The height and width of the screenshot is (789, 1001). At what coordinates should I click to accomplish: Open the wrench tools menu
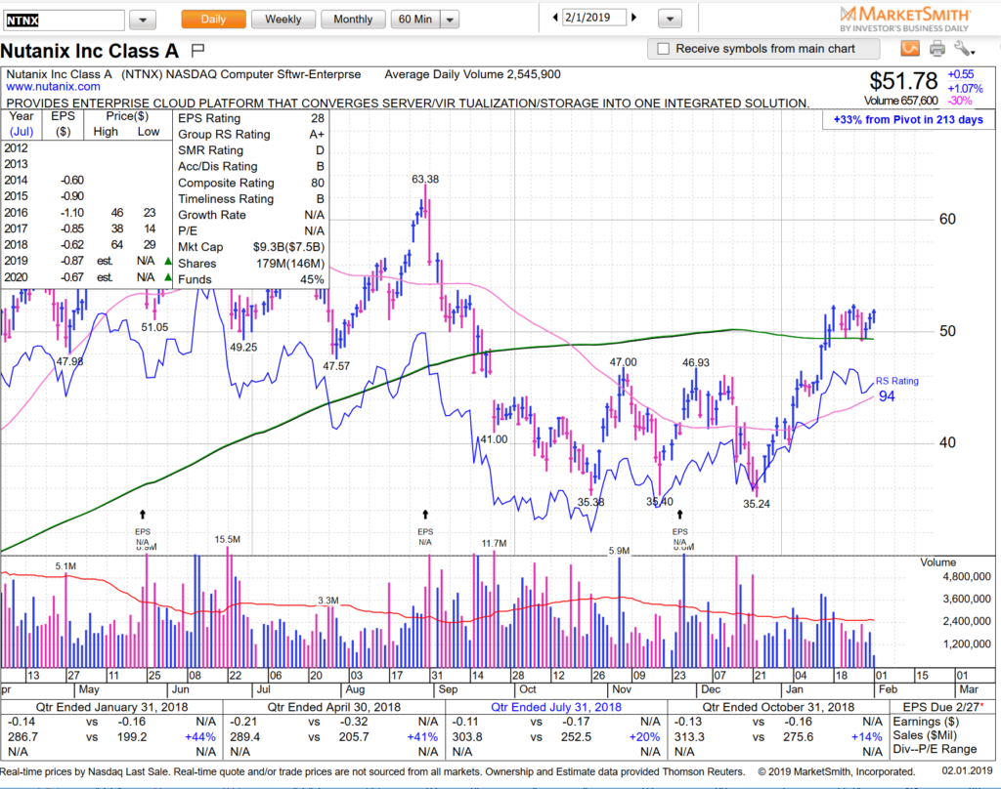964,49
